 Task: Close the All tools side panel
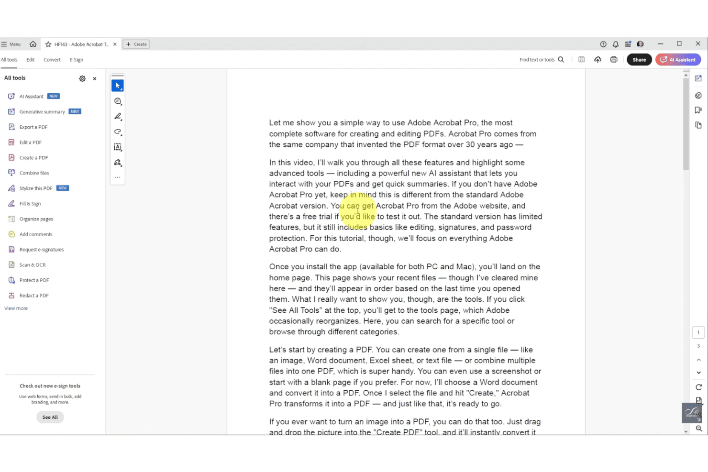95,78
